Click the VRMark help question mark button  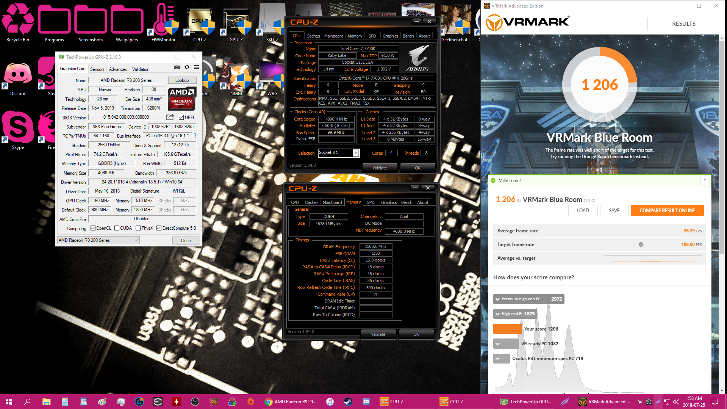click(x=705, y=181)
